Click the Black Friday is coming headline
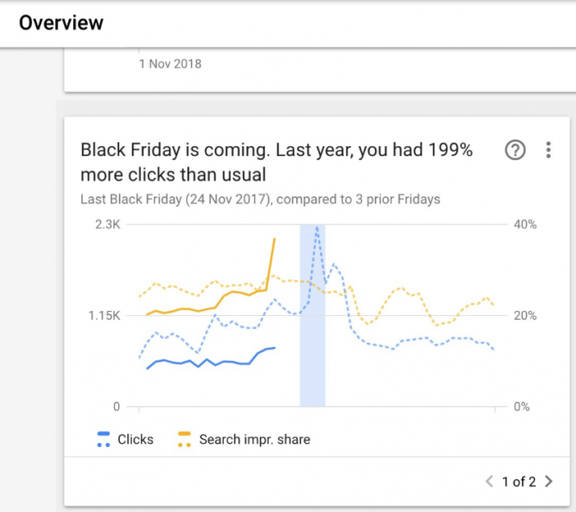This screenshot has height=512, width=576. (x=277, y=162)
